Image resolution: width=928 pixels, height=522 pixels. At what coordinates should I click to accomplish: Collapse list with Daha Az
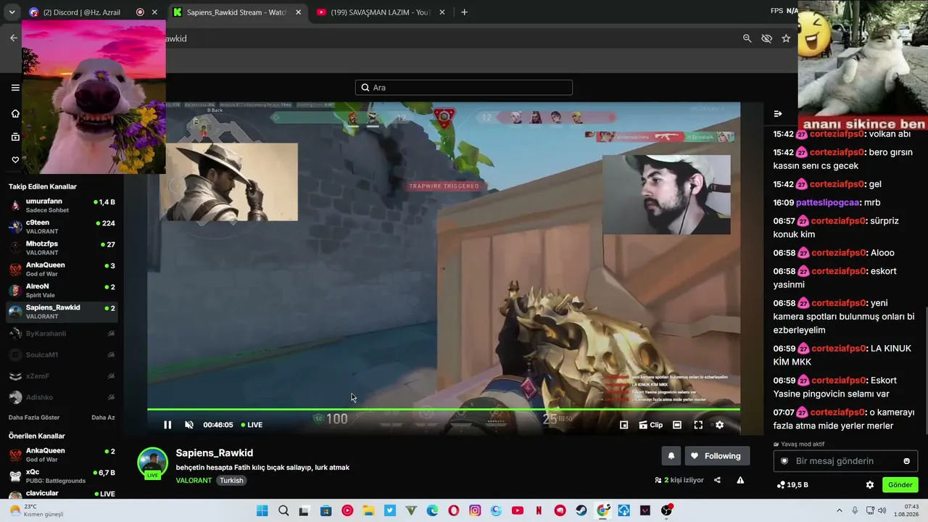[x=103, y=418]
